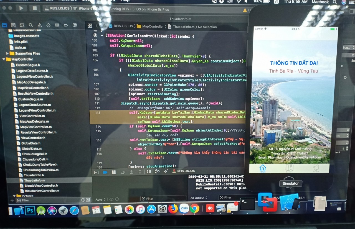Open GlobalData.m in the file navigator
Viewport: 355px width, 229px height.
point(31,149)
